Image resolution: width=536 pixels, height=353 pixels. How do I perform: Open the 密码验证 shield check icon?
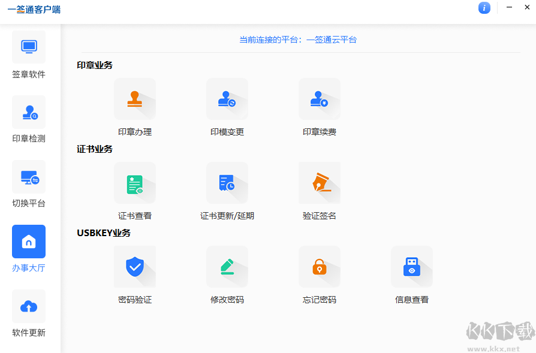coord(135,267)
